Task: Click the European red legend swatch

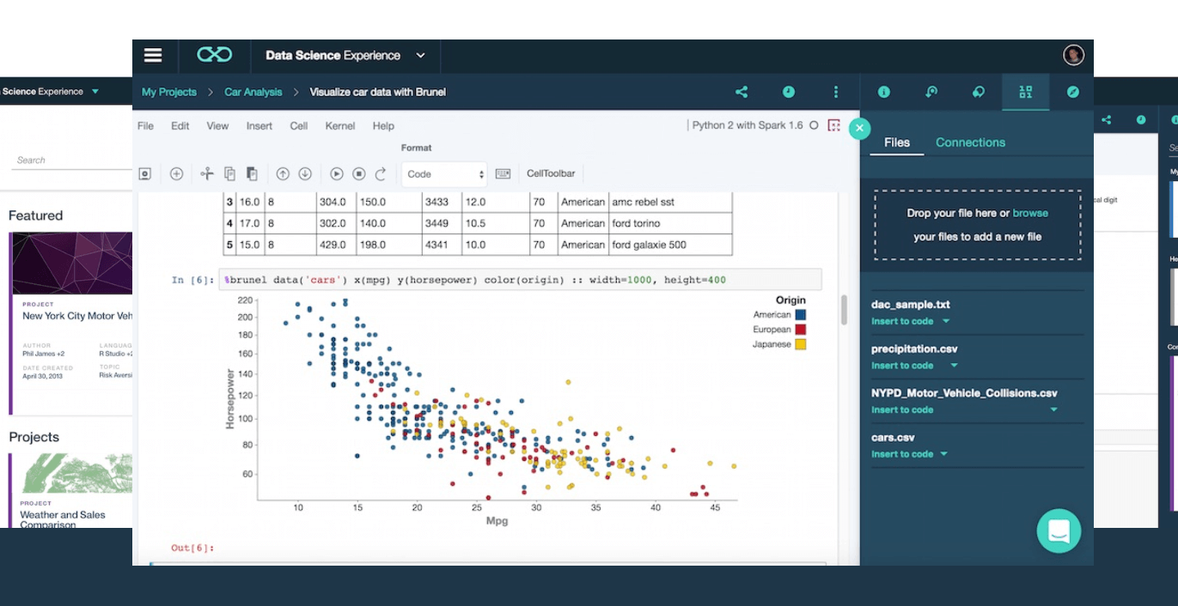Action: click(800, 330)
